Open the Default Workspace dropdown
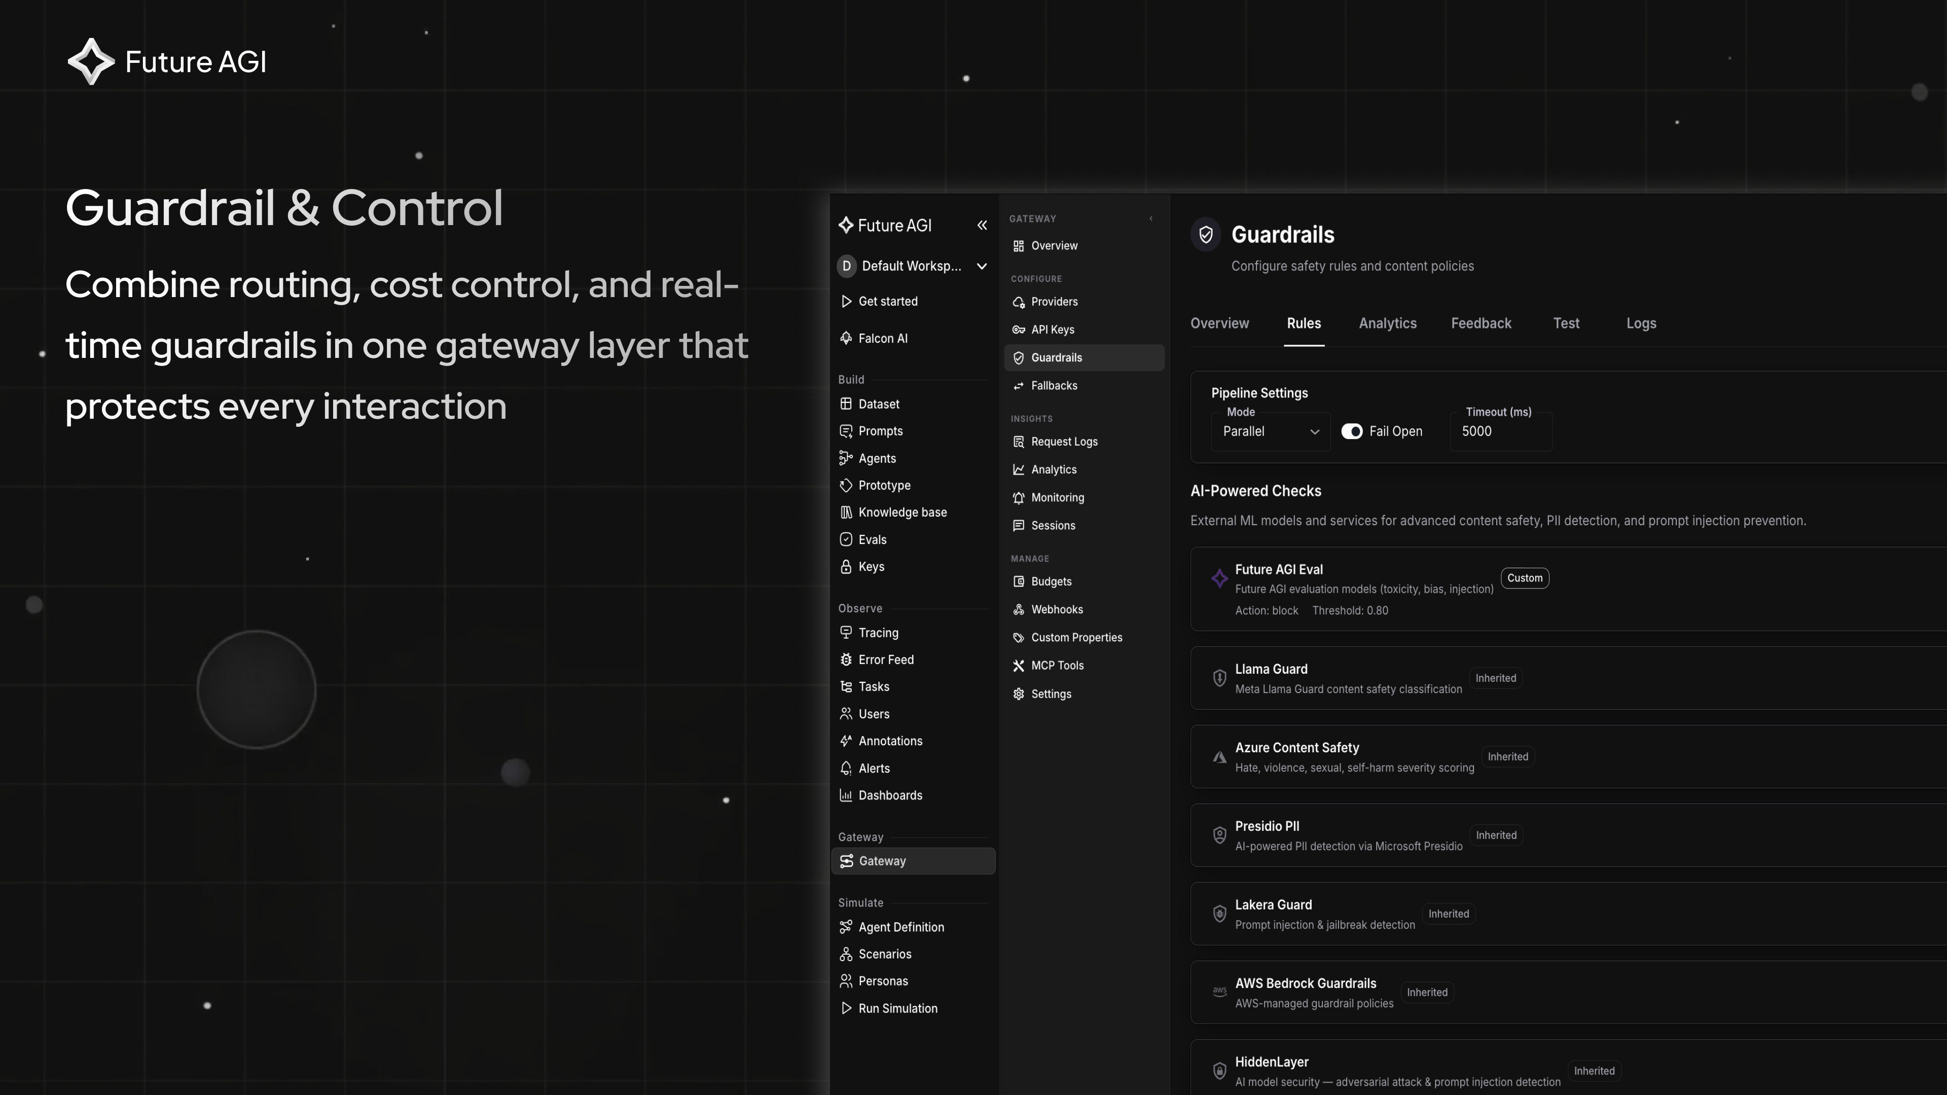 [913, 266]
